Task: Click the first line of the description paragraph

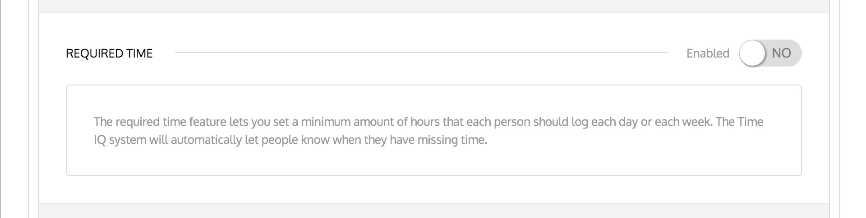Action: (x=428, y=122)
